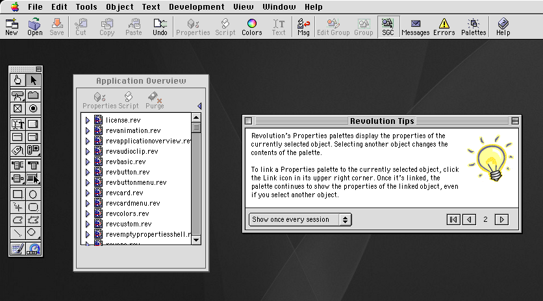Screen dimensions: 543x301
Task: Select the Pointer arrow tool
Action: 33,80
